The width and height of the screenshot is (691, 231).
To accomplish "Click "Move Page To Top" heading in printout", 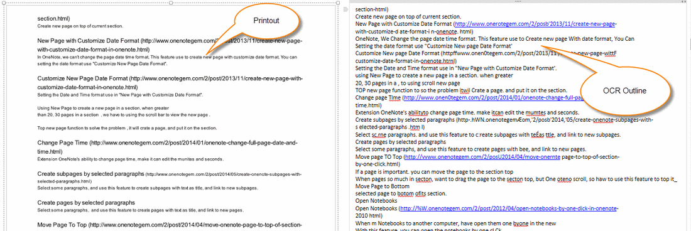I will [x=62, y=225].
